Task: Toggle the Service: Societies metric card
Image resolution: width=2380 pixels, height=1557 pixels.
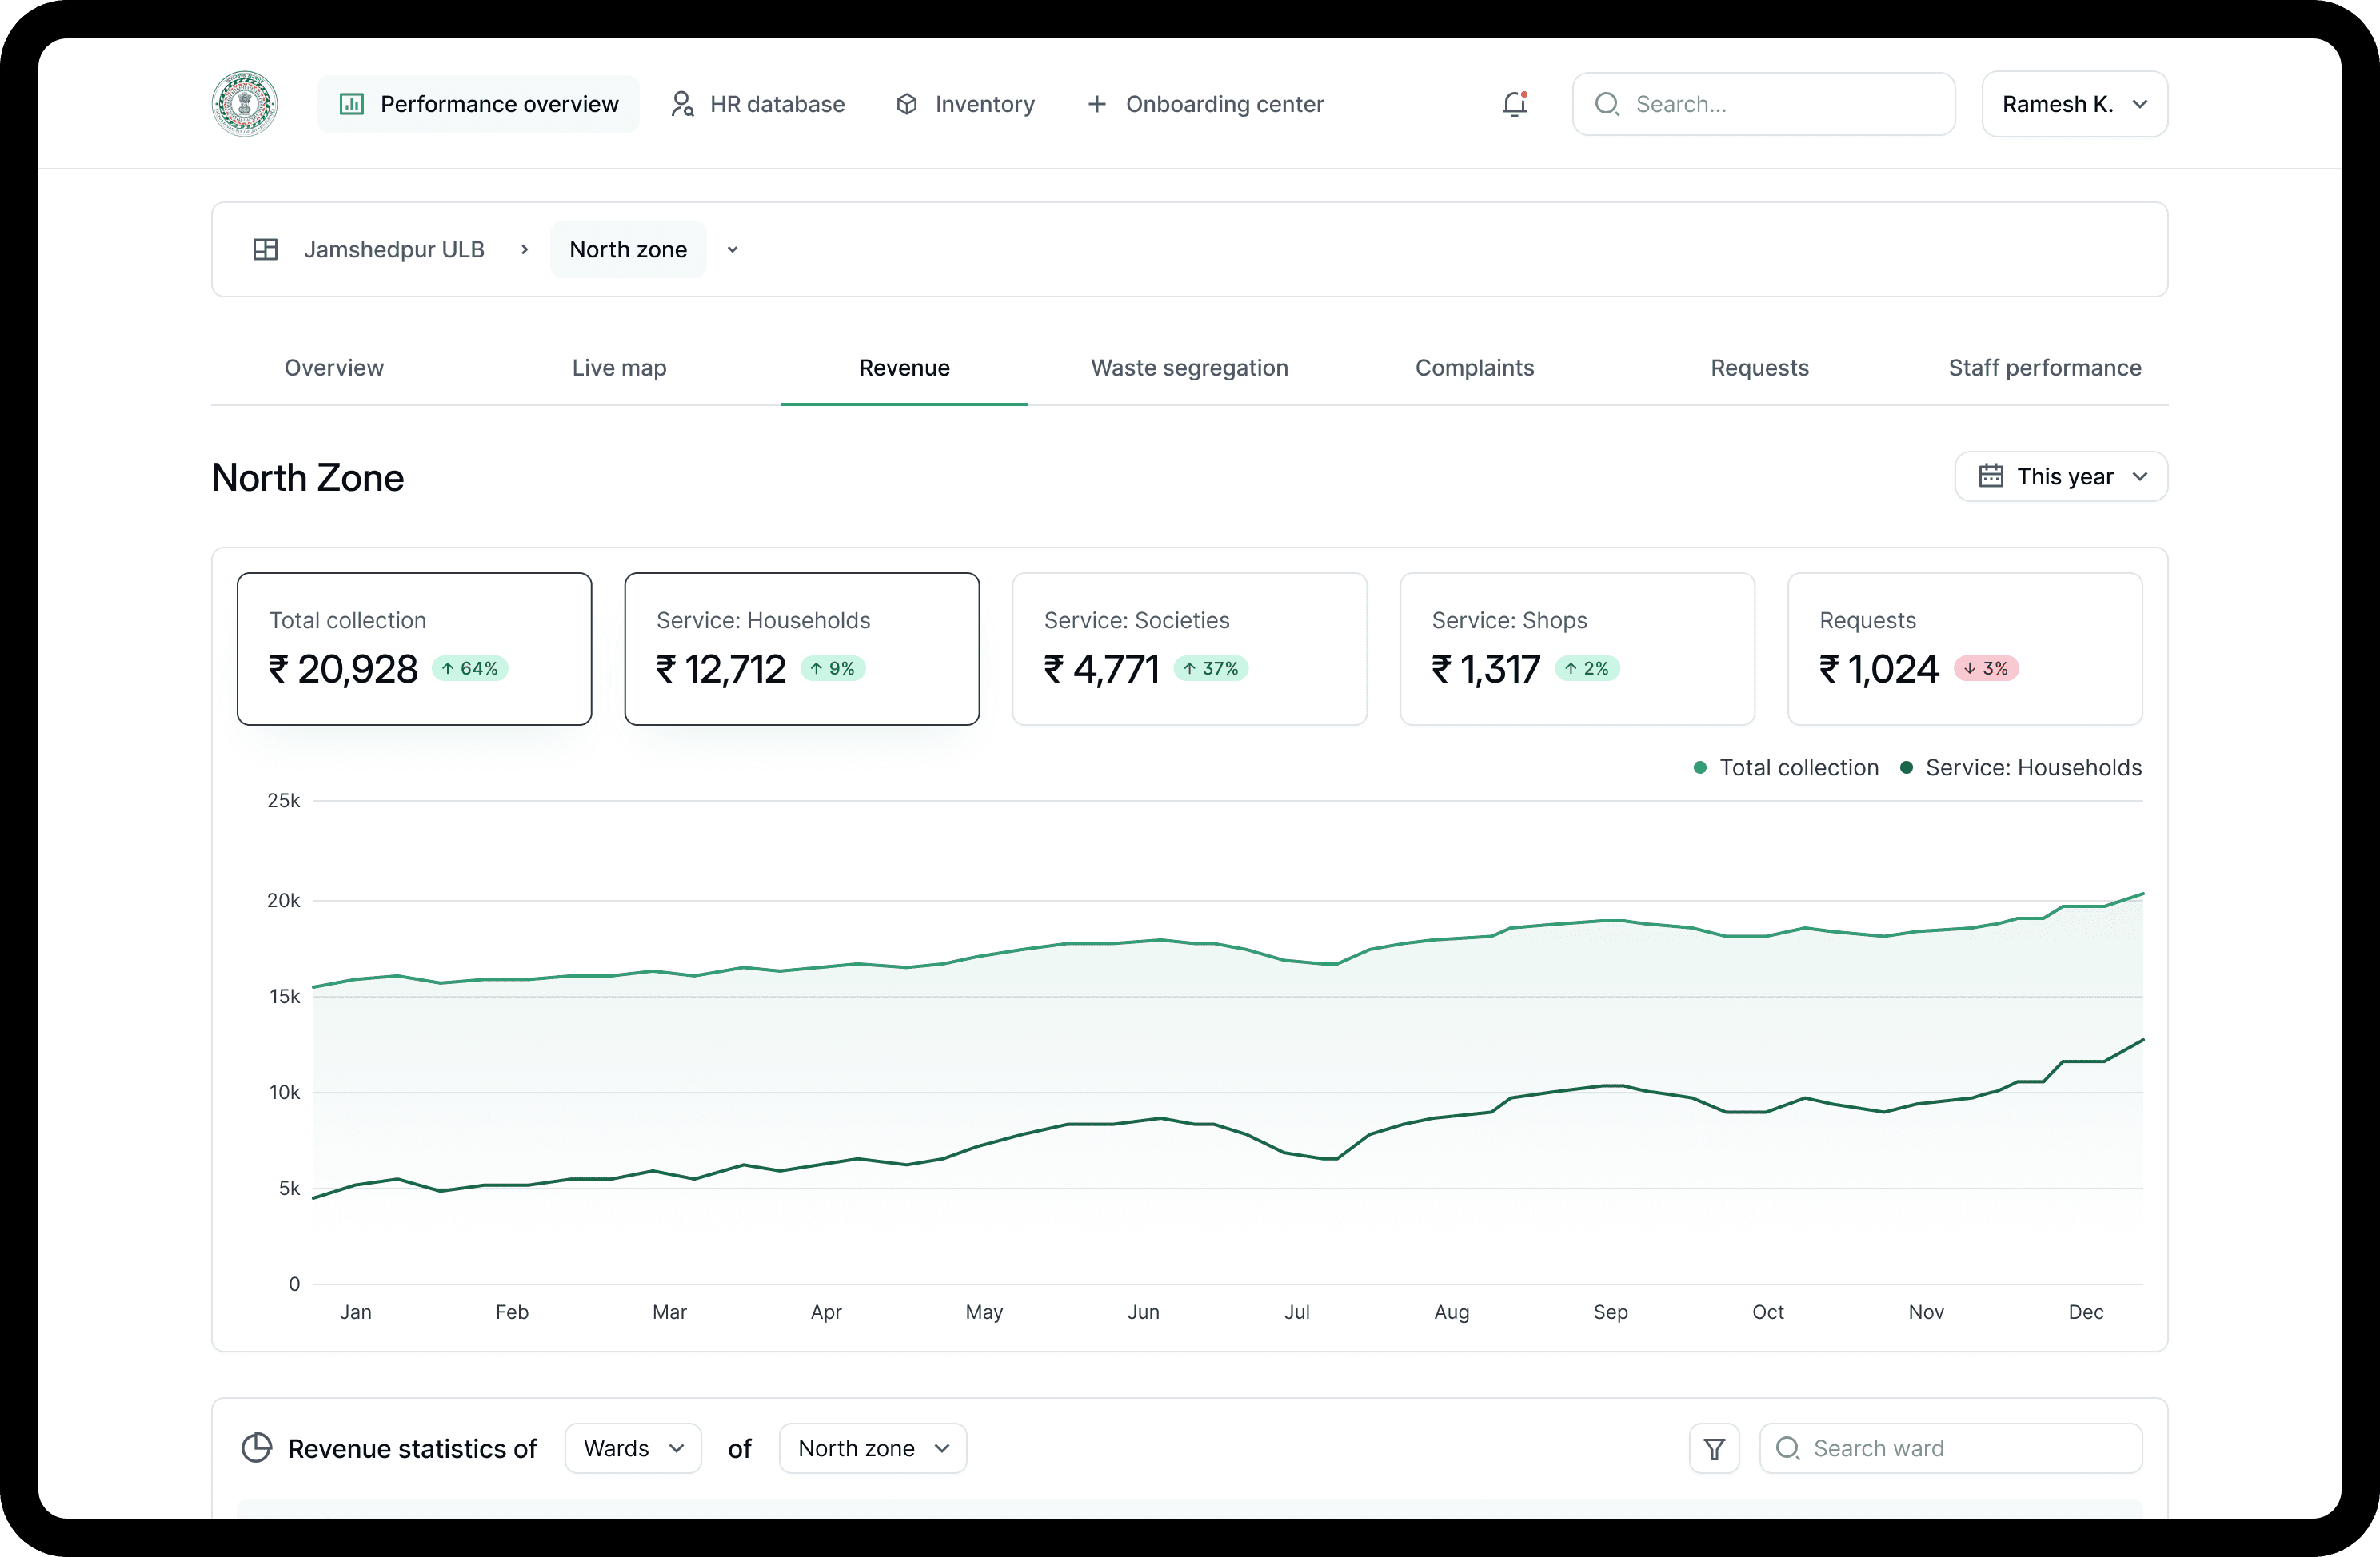Action: tap(1189, 648)
